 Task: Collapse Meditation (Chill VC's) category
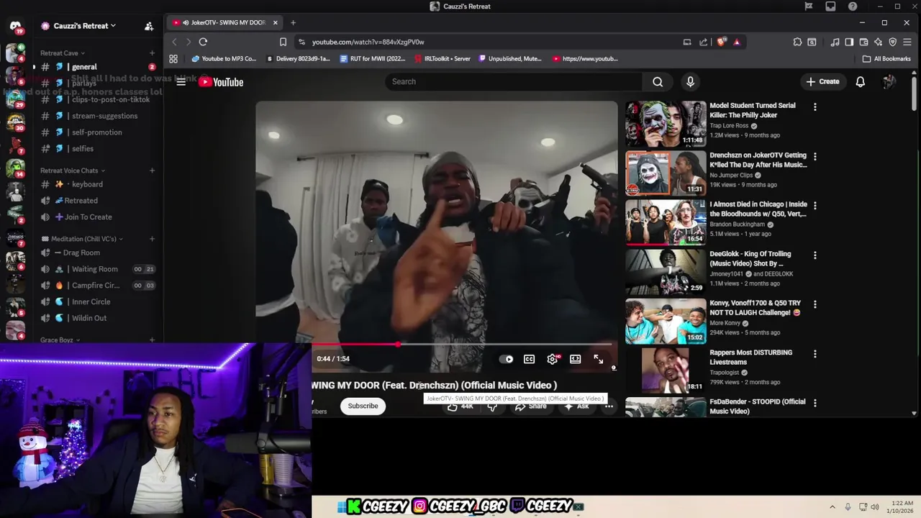pyautogui.click(x=83, y=239)
